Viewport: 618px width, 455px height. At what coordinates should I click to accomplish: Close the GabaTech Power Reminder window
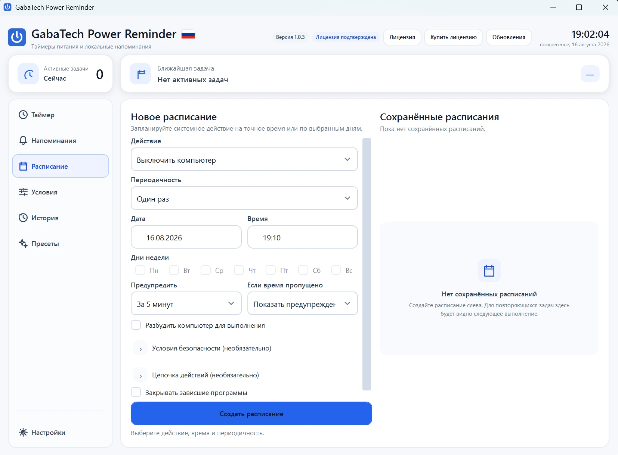(605, 7)
